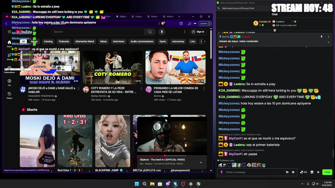Click the YouTube search magnifier button
Image resolution: width=335 pixels, height=188 pixels.
coord(150,32)
